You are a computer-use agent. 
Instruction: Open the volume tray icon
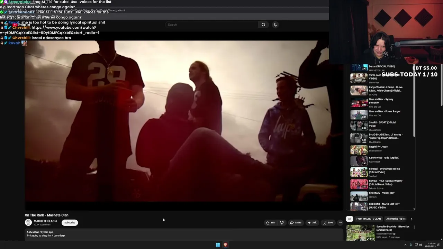421,245
